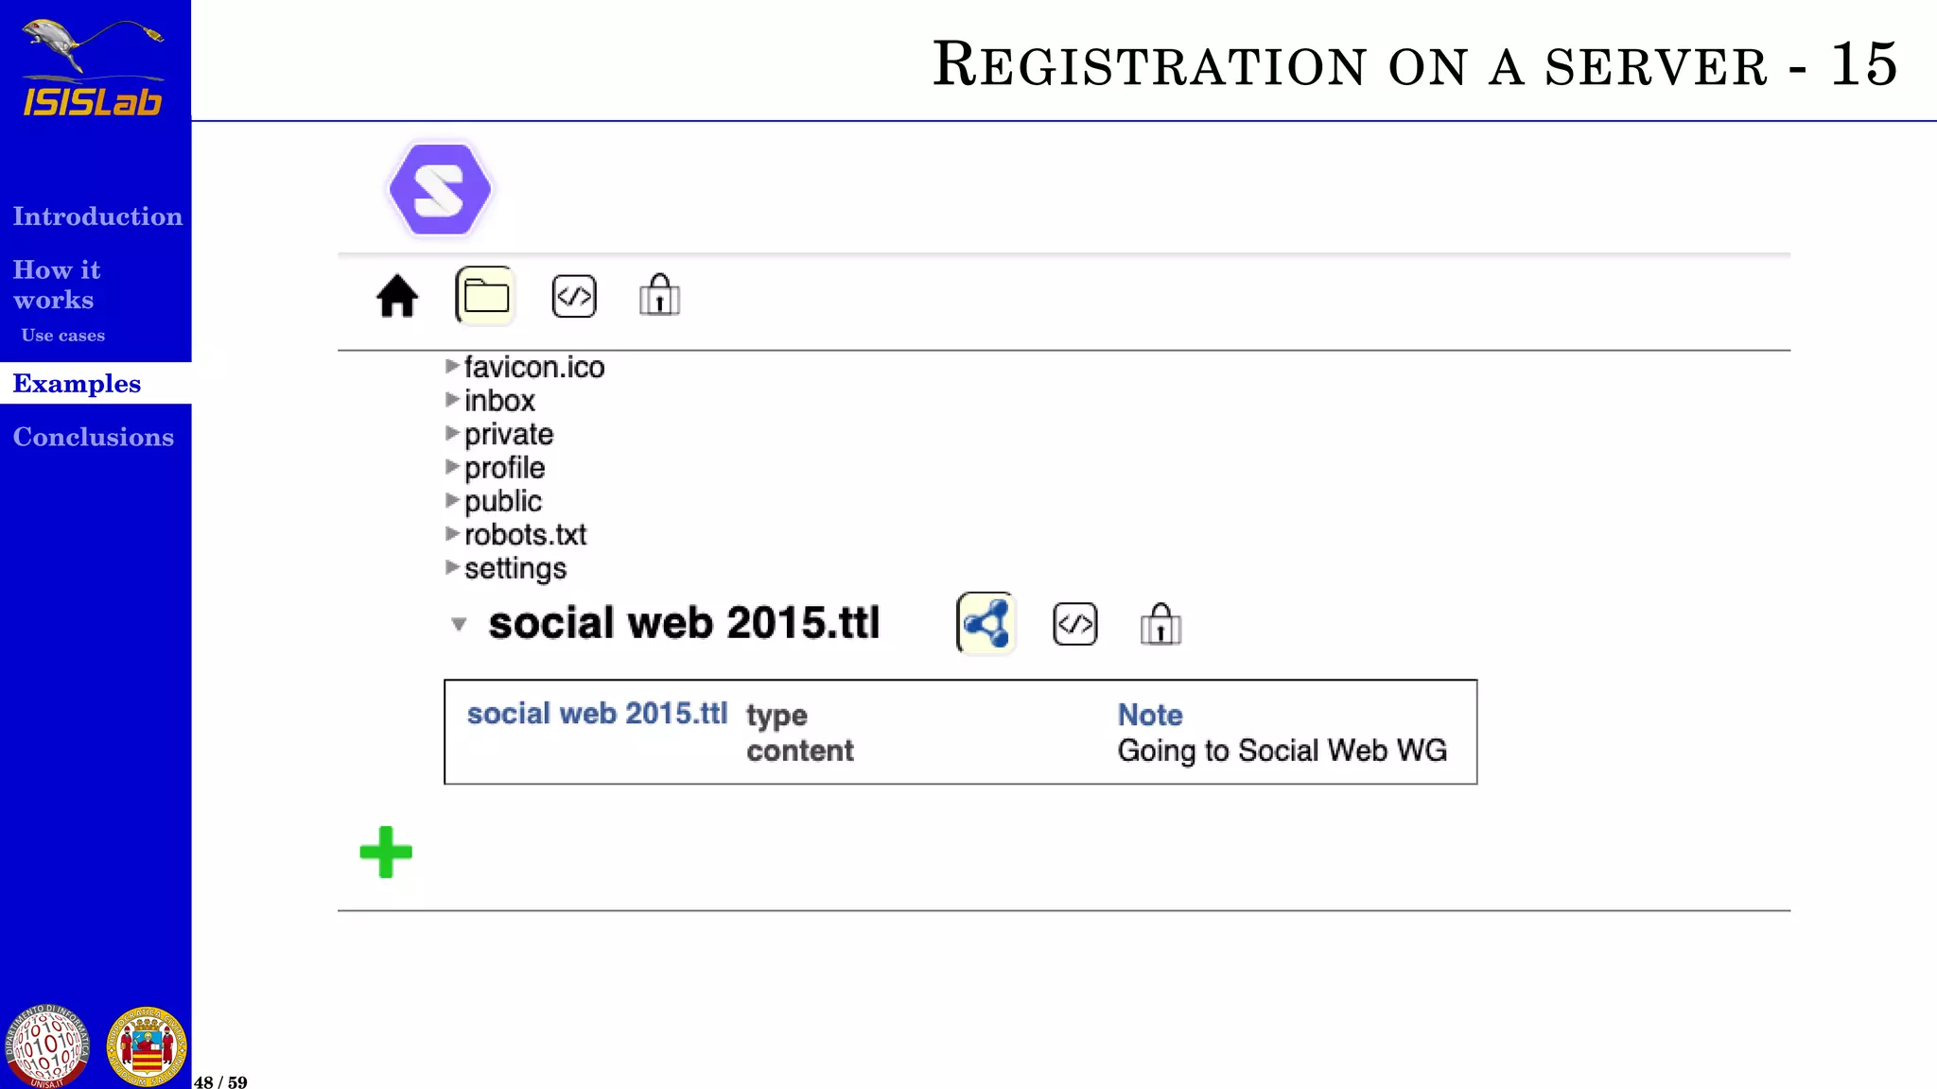Click the social web 2015.ttl blue link

597,714
